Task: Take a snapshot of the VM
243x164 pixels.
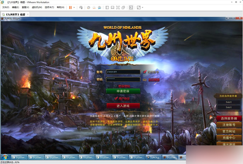Action: tap(88, 7)
